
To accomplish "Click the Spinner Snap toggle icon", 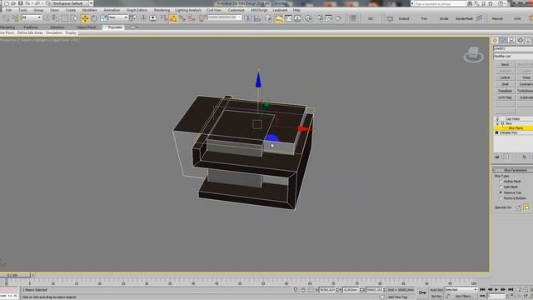I will pyautogui.click(x=192, y=18).
